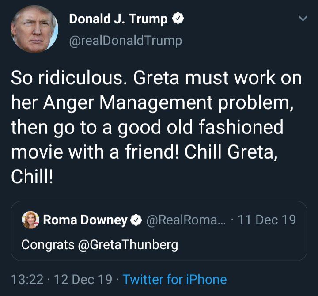Open the Roma Downey name in the quoted tweet
Screen dimensions: 318x296
[x=85, y=220]
